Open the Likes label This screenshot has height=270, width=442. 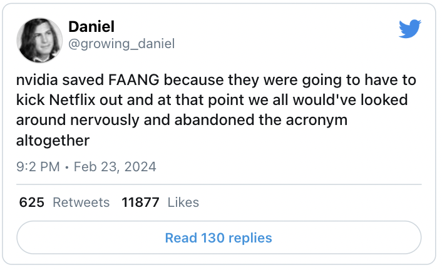click(x=183, y=202)
